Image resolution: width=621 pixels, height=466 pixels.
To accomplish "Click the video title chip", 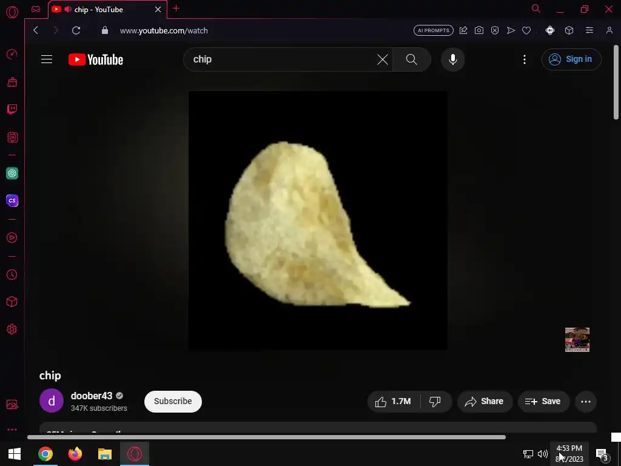I will point(50,376).
